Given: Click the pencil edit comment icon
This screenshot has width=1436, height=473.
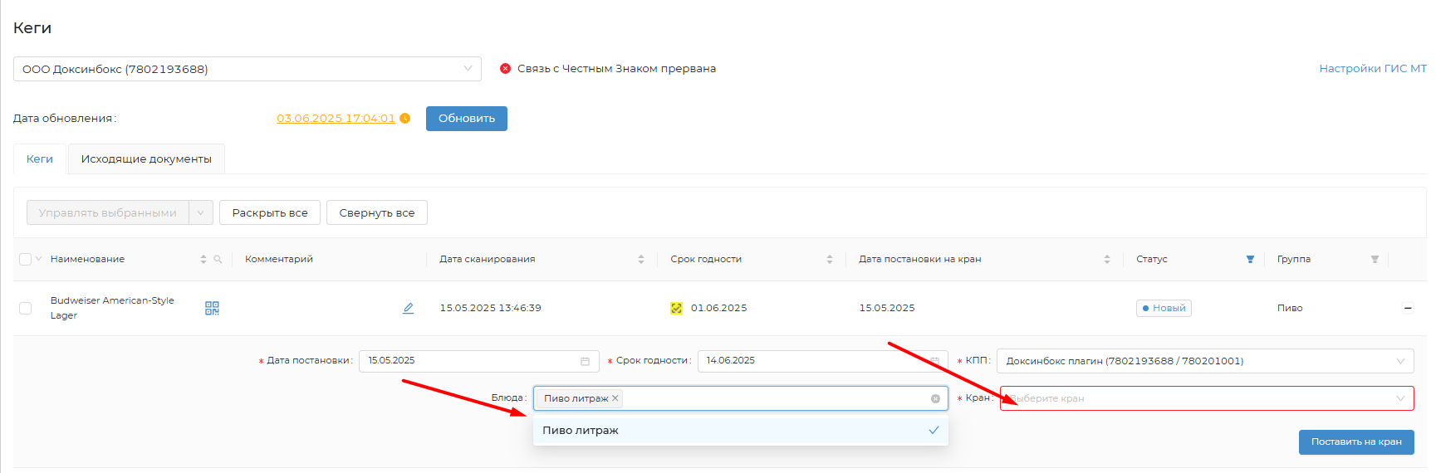Looking at the screenshot, I should (x=408, y=308).
